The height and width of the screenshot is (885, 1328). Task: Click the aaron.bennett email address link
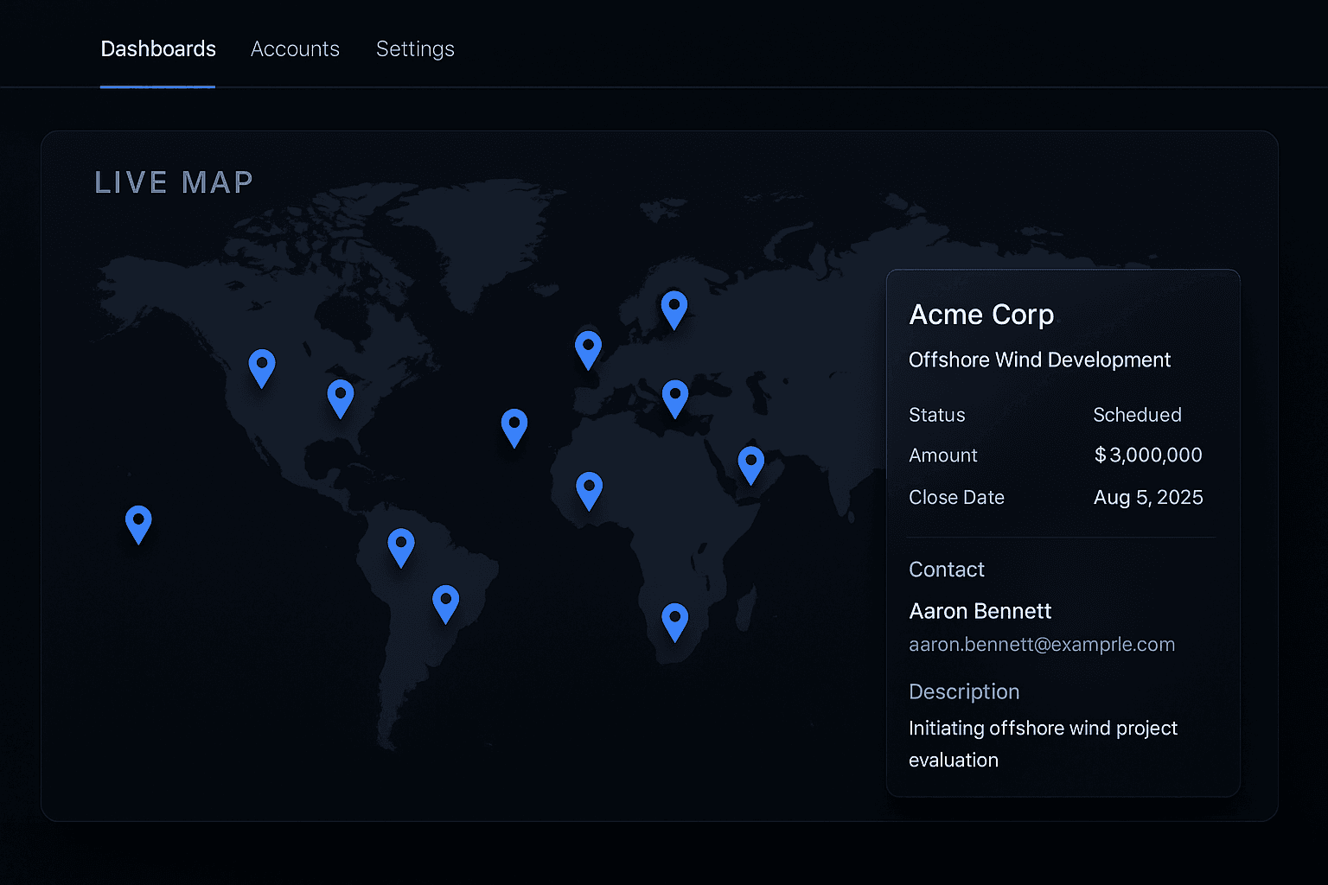(x=1042, y=645)
